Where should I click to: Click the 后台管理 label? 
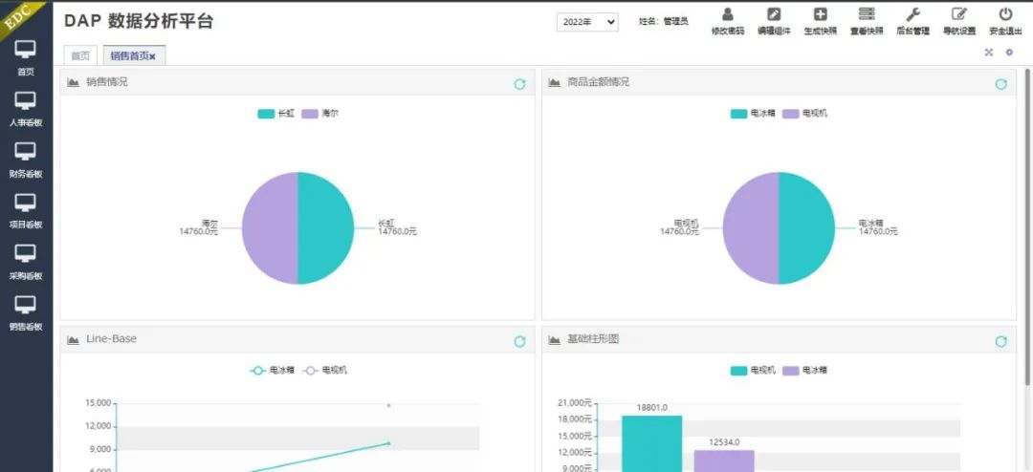[912, 31]
